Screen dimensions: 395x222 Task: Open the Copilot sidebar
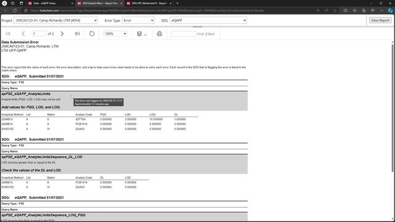point(390,10)
